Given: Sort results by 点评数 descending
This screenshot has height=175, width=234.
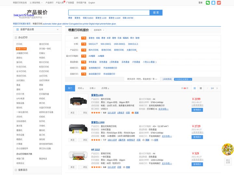Looking at the screenshot, I should pos(105,88).
